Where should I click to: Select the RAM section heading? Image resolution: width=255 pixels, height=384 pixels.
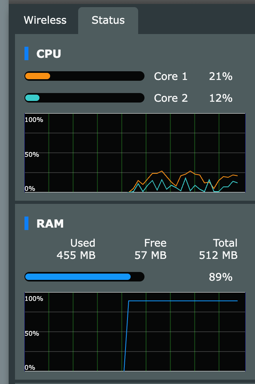point(51,223)
